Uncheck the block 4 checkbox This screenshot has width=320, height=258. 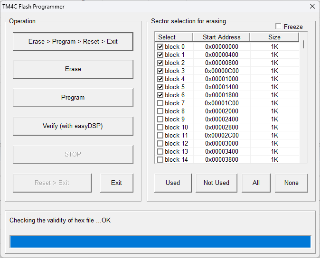point(160,79)
